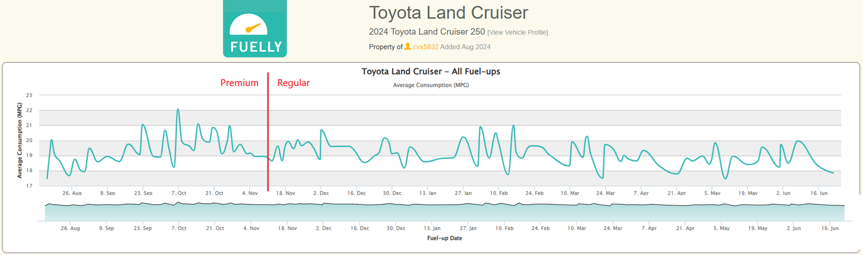The height and width of the screenshot is (255, 863).
Task: Click '5. May' label in the lower navigator
Action: click(721, 228)
